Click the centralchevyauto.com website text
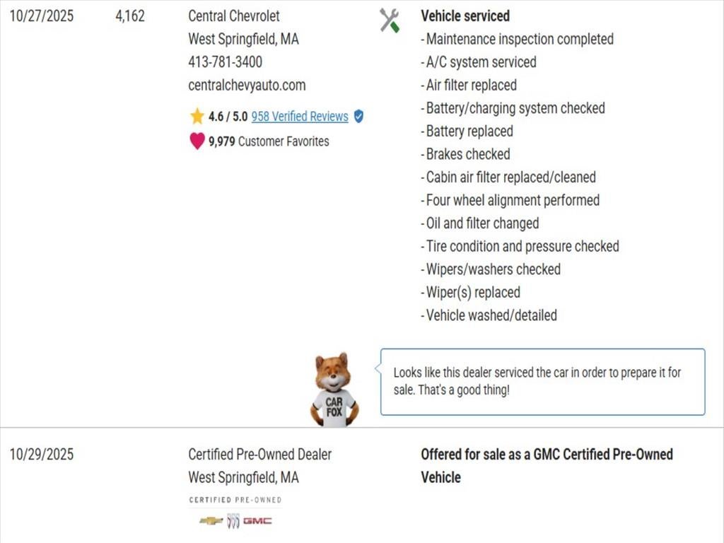The height and width of the screenshot is (543, 724). [247, 86]
